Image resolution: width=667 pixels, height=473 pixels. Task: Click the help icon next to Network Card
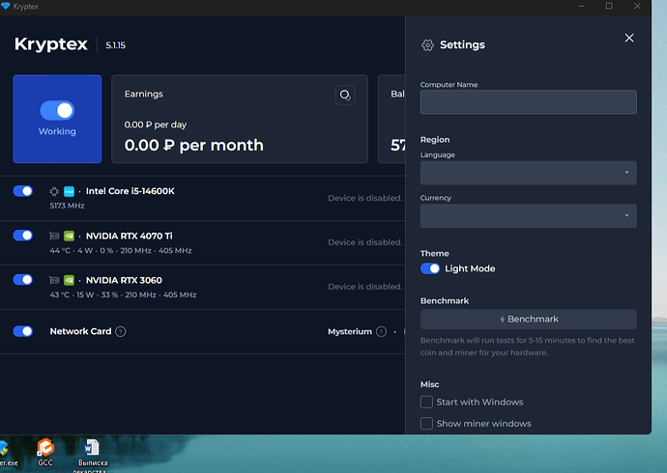(121, 331)
